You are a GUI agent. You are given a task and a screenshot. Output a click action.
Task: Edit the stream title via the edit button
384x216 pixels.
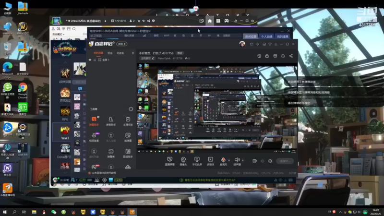180,53
